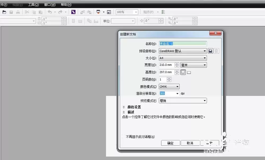Screen dimensions: 265x160
Task: Collapse the 描述 section
Action: [124, 112]
